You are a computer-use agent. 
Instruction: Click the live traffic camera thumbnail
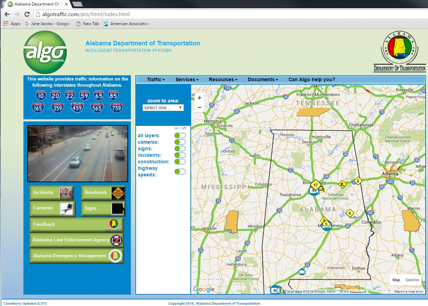(x=77, y=153)
